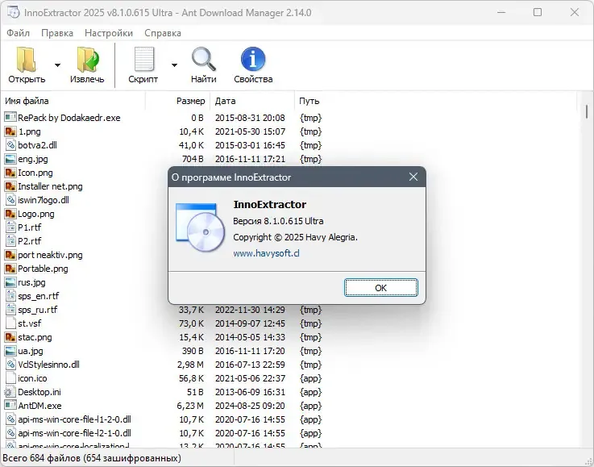Click the botva2.dll file icon
This screenshot has height=467, width=594.
tap(10, 145)
